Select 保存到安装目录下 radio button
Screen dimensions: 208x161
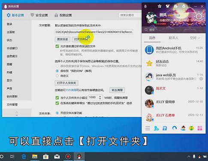[x=57, y=66]
